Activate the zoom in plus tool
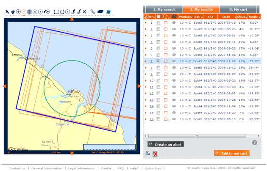 18,12
